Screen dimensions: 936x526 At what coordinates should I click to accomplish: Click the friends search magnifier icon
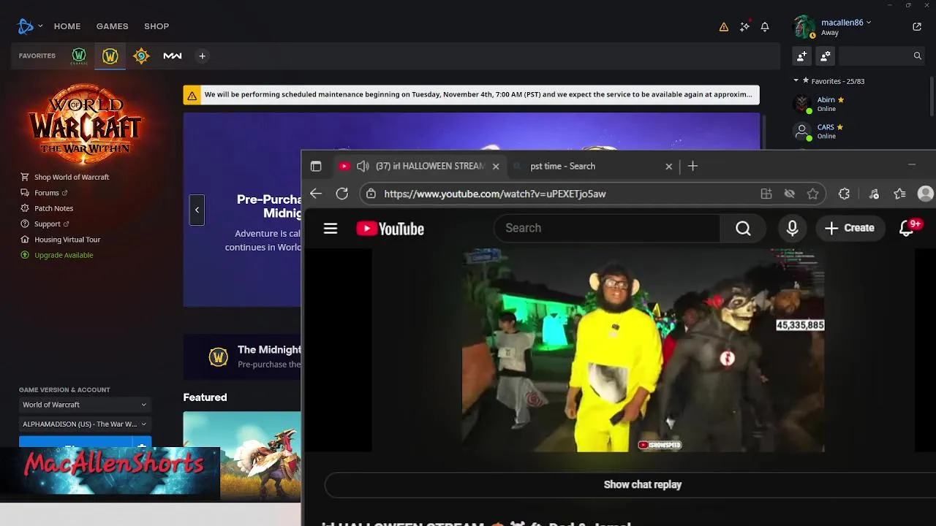(917, 56)
